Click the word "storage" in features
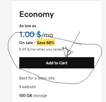This screenshot has width=106, height=102. (40, 96)
